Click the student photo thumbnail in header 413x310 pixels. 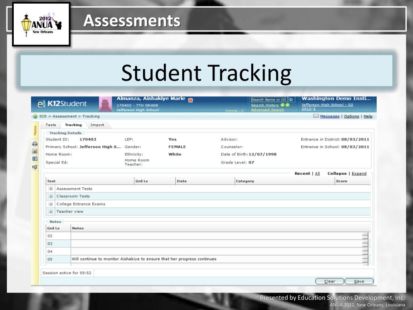click(105, 104)
